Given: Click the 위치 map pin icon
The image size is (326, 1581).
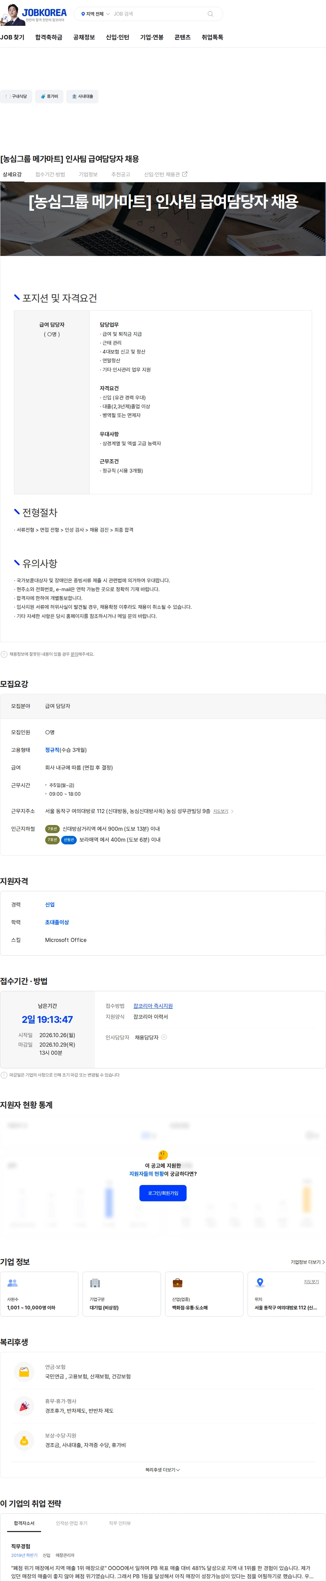Looking at the screenshot, I should [260, 1283].
